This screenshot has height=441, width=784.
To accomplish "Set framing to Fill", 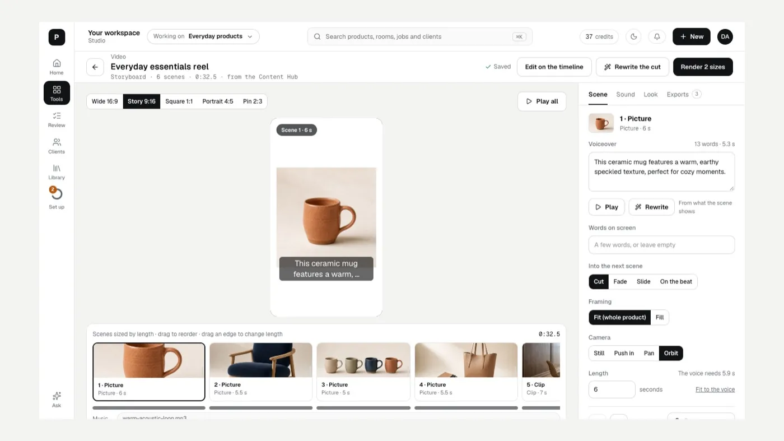I will point(660,317).
